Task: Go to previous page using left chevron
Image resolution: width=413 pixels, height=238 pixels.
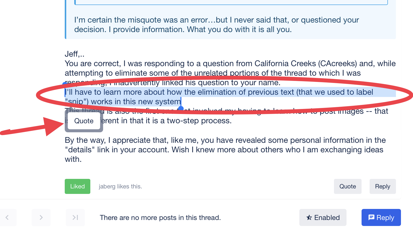Action: point(8,217)
